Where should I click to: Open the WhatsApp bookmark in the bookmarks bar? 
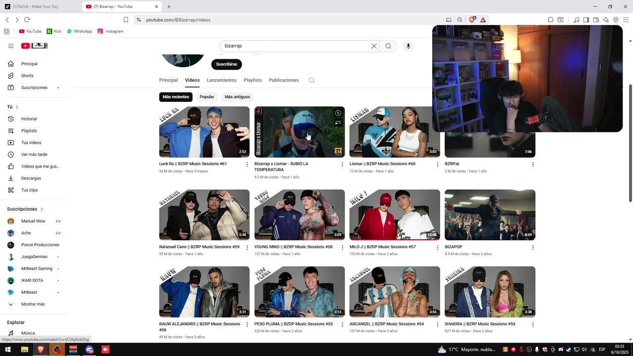79,31
